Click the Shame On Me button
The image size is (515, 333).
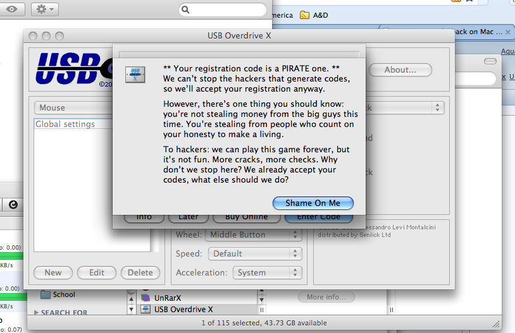[x=313, y=203]
